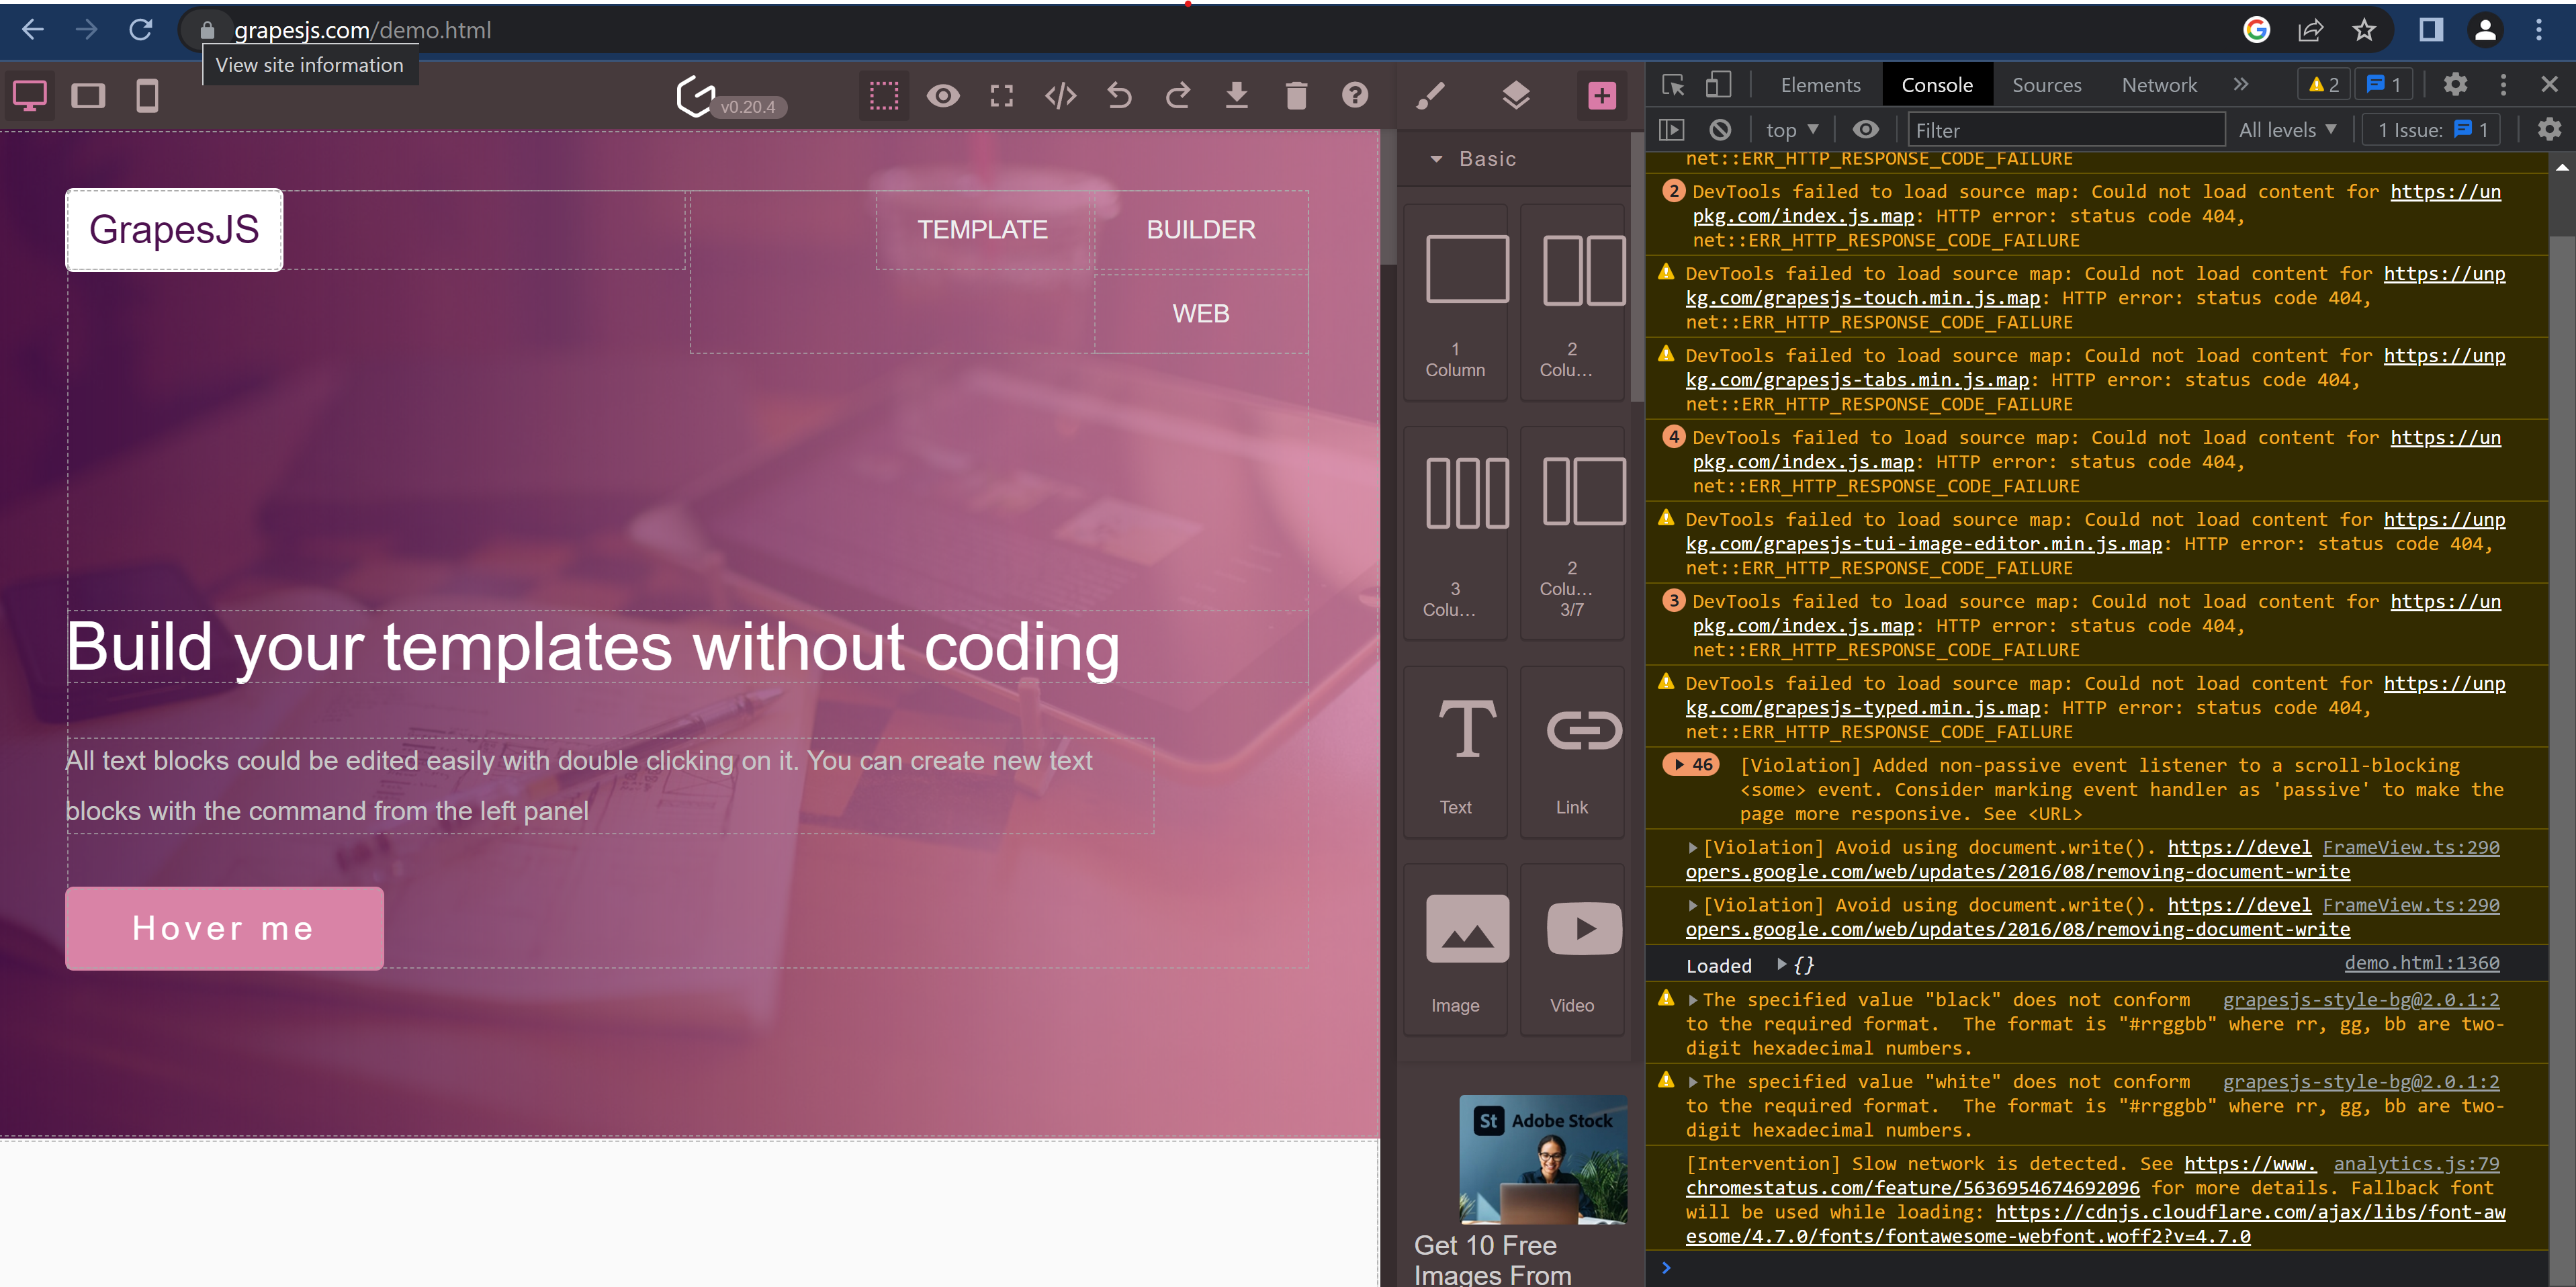Switch to mobile device view
This screenshot has width=2576, height=1287.
[148, 95]
